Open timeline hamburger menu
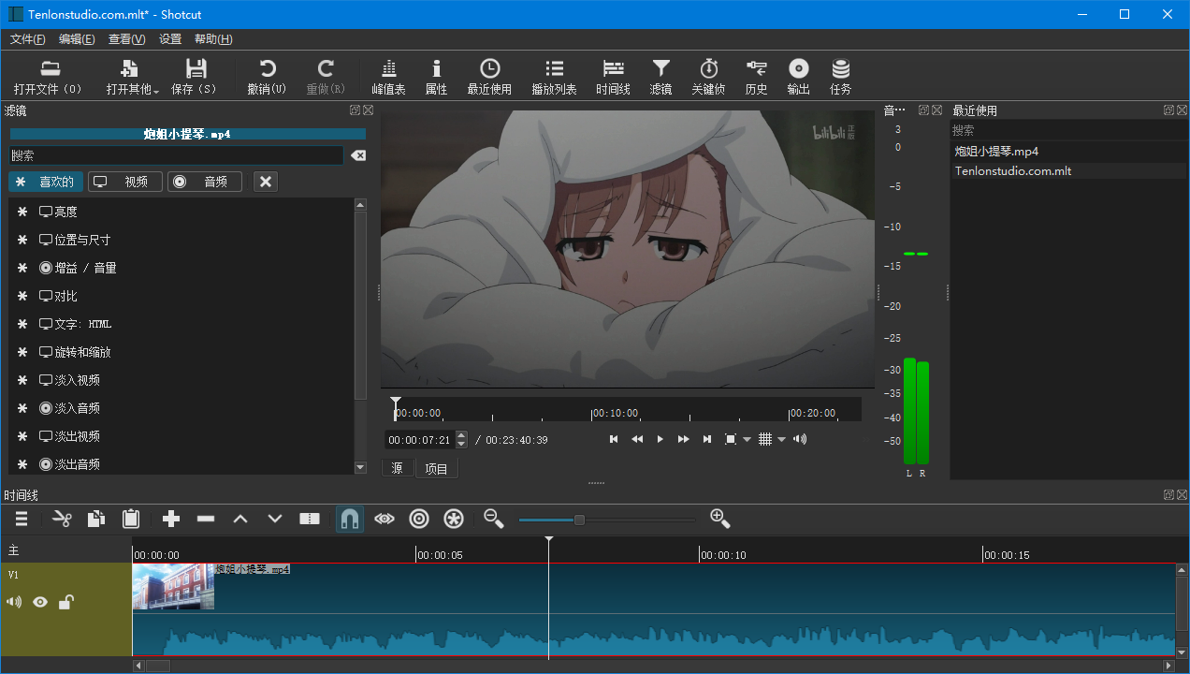This screenshot has width=1190, height=674. [x=22, y=519]
